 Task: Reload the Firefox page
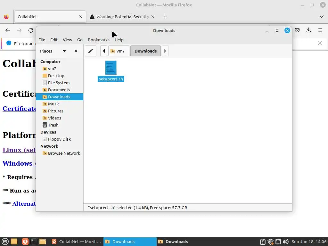31,30
